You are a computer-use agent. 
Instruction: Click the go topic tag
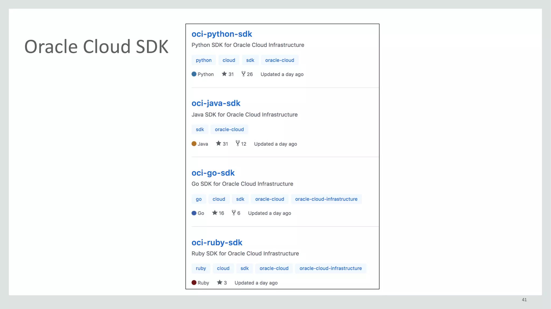199,199
